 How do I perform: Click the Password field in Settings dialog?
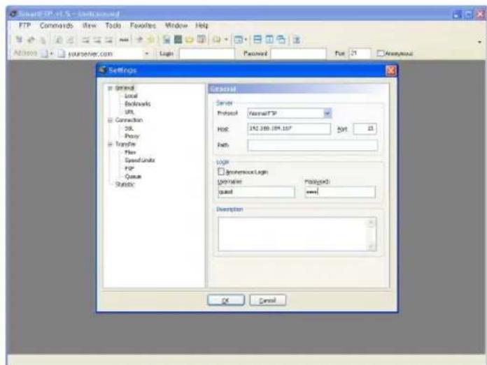tap(340, 192)
